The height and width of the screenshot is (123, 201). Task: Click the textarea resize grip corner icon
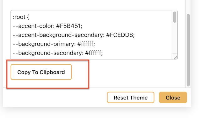coord(176,57)
